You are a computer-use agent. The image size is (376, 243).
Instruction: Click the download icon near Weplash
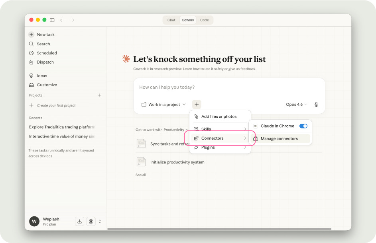79,222
